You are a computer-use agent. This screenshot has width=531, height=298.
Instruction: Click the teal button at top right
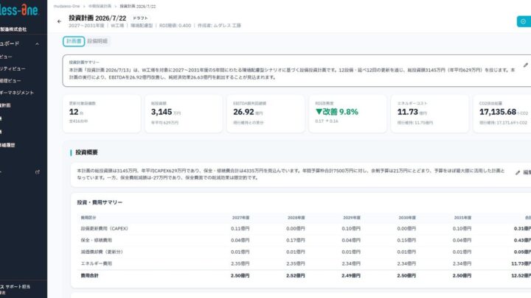[x=524, y=21]
